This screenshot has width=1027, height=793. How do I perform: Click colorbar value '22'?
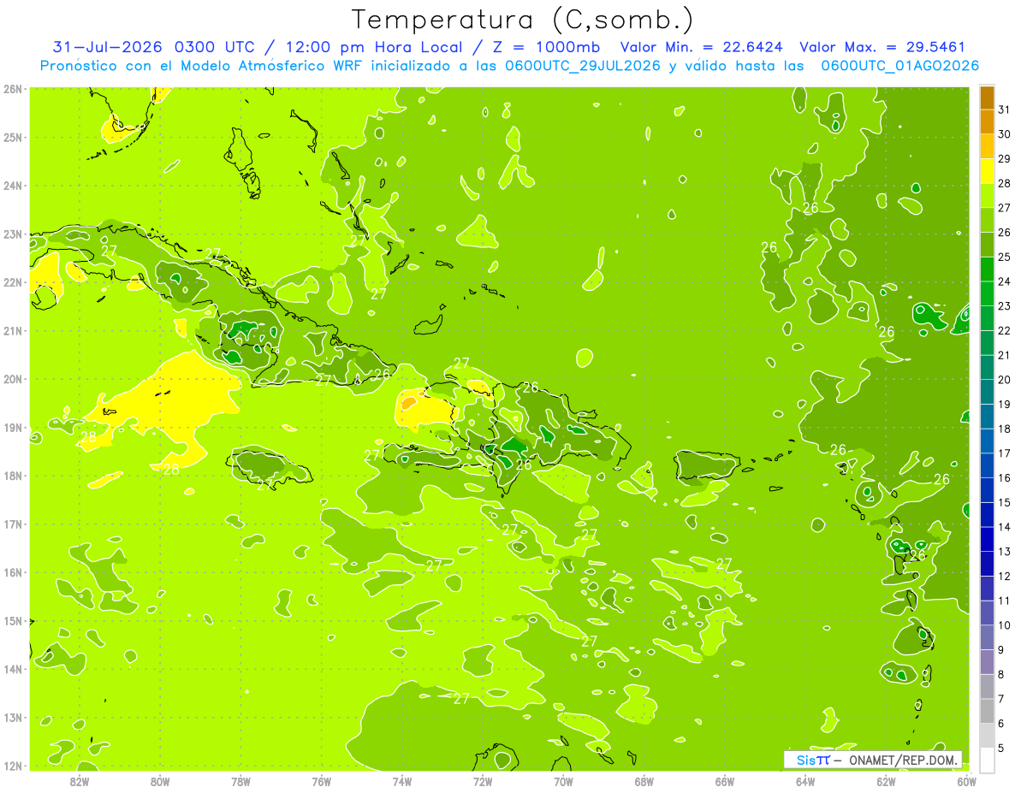(x=1005, y=330)
